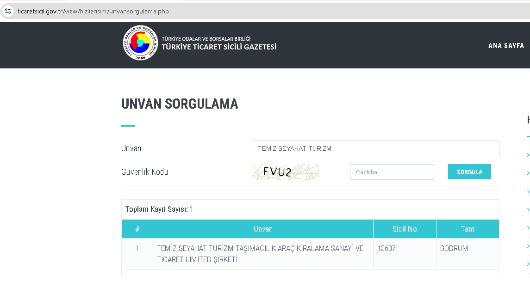Click the TOBB round logo
This screenshot has width=530, height=288.
click(140, 43)
